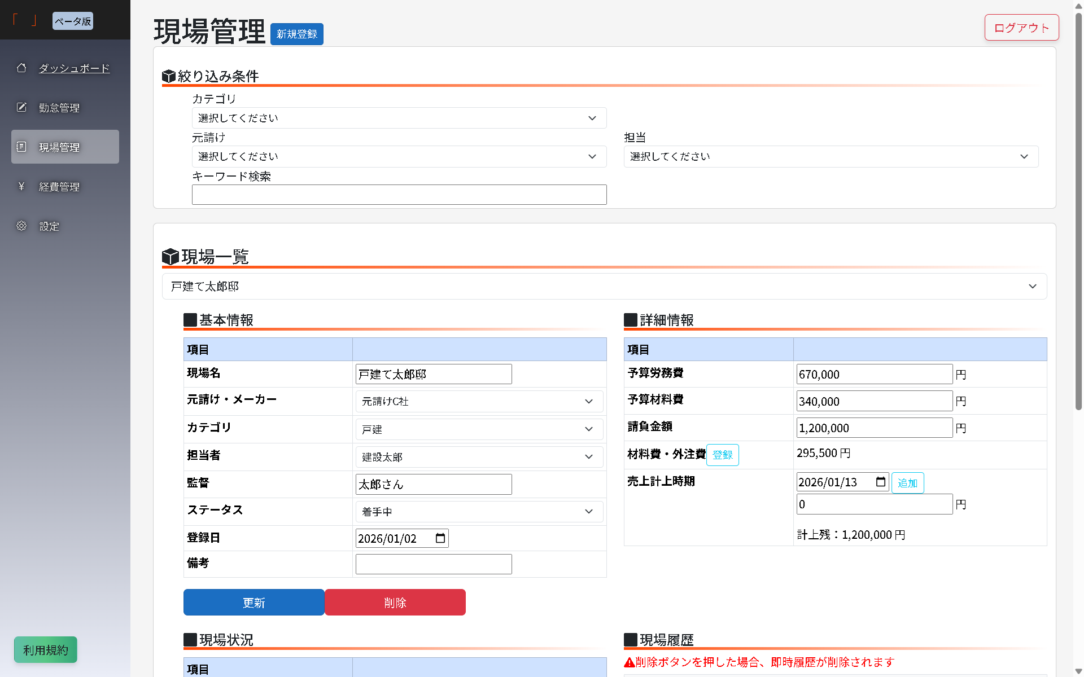Viewport: 1084px width, 677px height.
Task: Open the calendar picker for 売上計上時期
Action: click(x=881, y=481)
